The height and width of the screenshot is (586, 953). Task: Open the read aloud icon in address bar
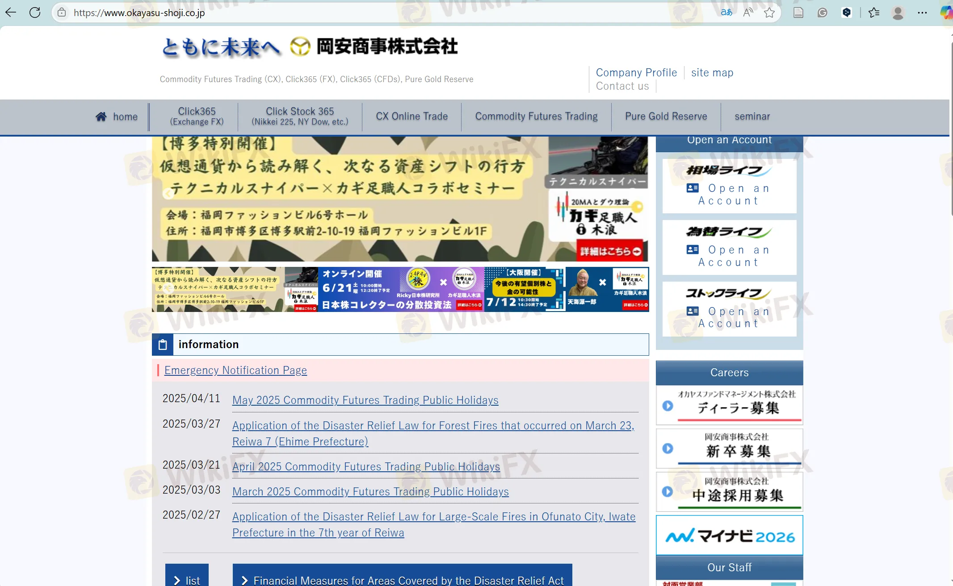[748, 12]
